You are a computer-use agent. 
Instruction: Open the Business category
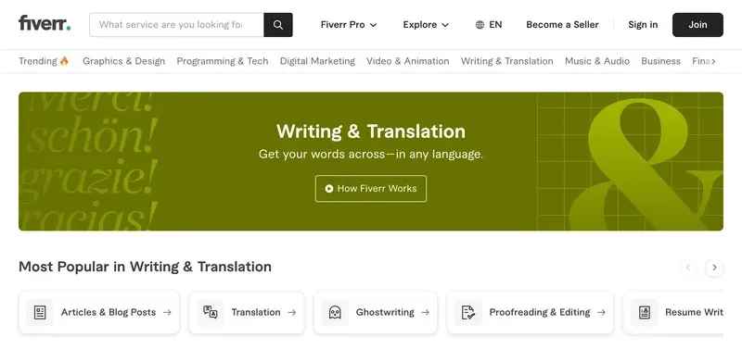[660, 61]
